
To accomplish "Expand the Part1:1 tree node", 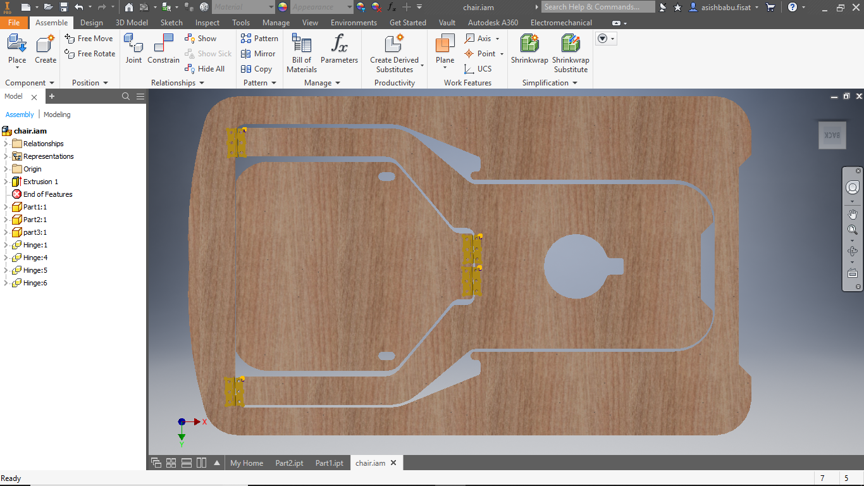I will coord(6,207).
